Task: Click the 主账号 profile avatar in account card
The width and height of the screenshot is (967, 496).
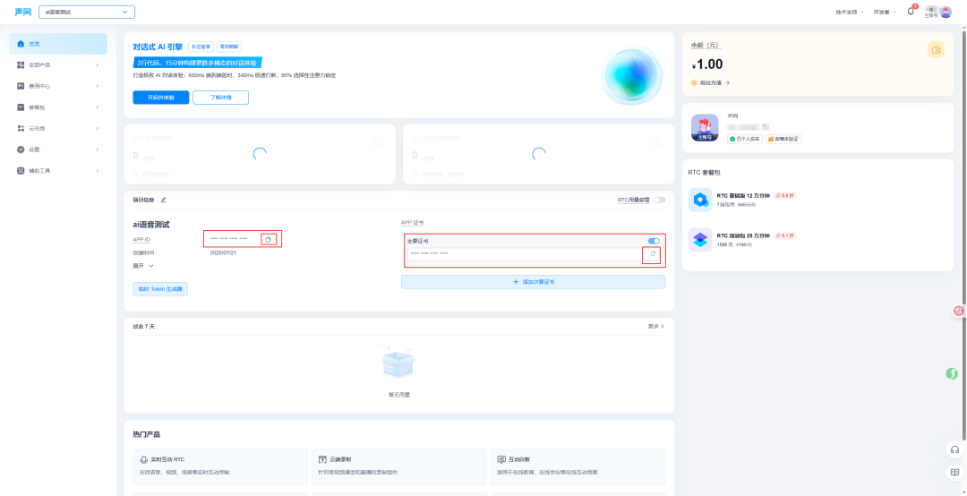Action: point(705,128)
